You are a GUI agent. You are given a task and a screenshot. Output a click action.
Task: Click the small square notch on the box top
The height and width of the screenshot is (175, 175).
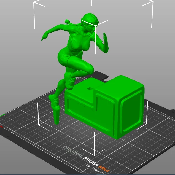(90, 88)
